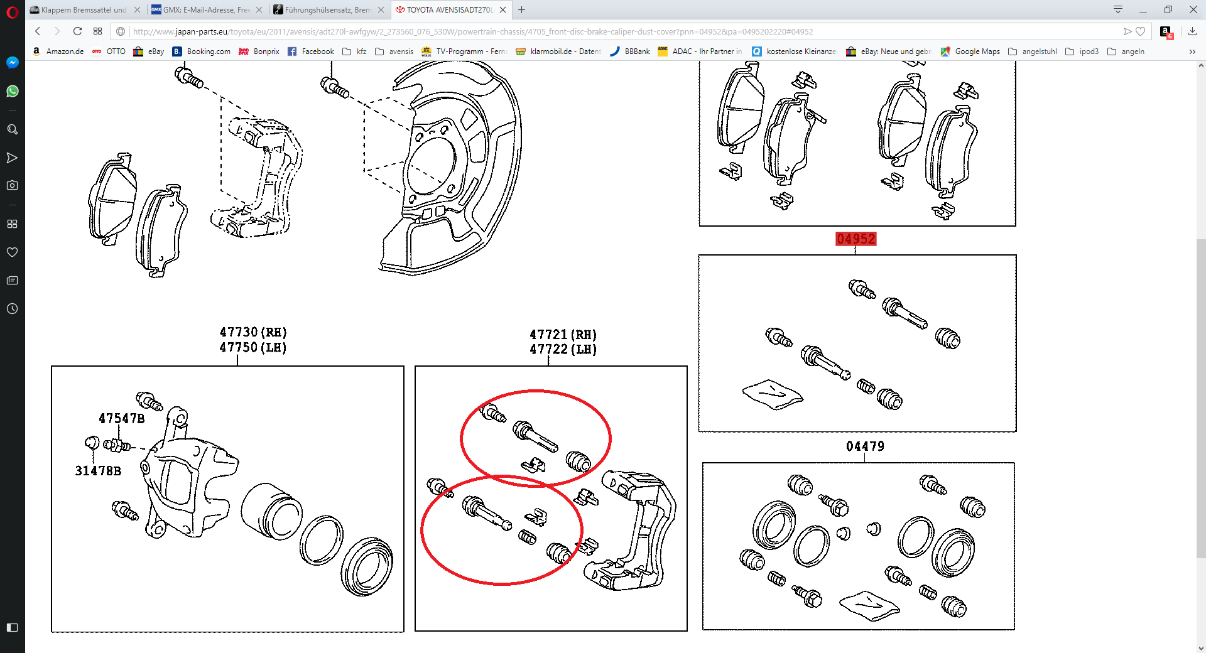
Task: Expand the angelstuhl bookmark folder
Action: 1033,51
